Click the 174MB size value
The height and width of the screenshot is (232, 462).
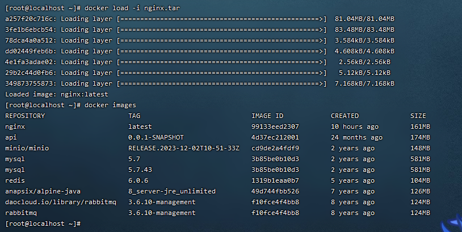420,137
